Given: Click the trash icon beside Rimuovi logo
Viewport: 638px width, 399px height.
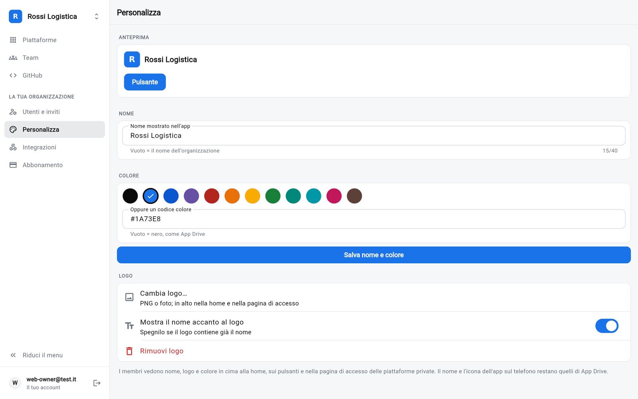Looking at the screenshot, I should (130, 351).
